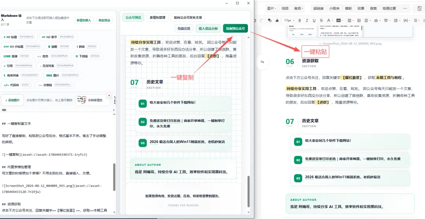Screen dimensions: 425x219
Task: Click 视频 in the editor insert bar
Action: [x=285, y=8]
